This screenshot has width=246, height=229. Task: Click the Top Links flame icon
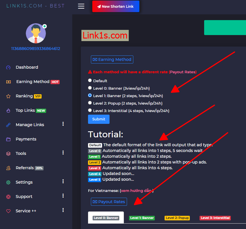coord(8,111)
